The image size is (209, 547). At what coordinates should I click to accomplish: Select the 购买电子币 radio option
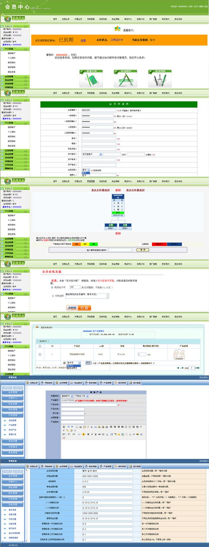pos(52,287)
